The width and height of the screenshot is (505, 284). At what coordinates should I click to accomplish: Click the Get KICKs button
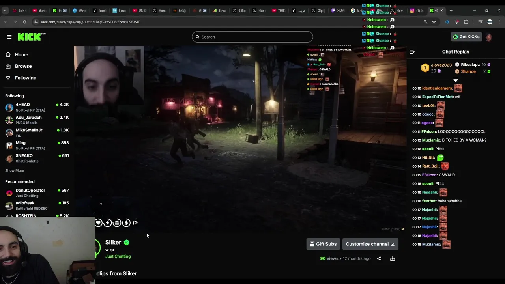click(466, 37)
